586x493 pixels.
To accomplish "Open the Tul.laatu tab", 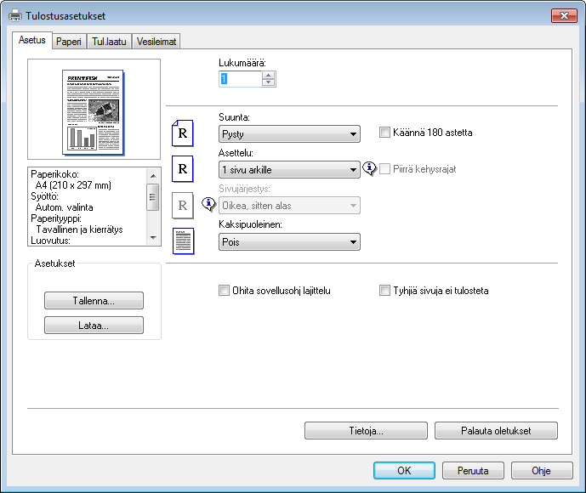I will pyautogui.click(x=109, y=42).
